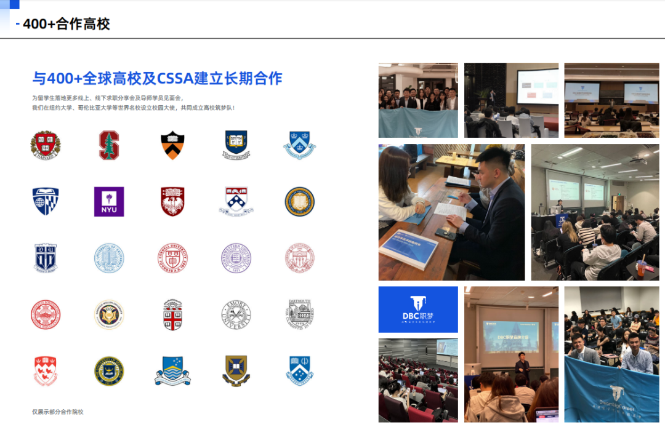Open the photo of suited man consulting at table
The height and width of the screenshot is (427, 665).
(452, 212)
